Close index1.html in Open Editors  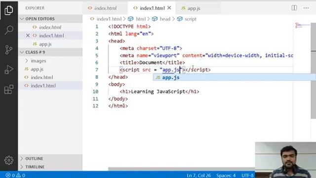[x=28, y=36]
